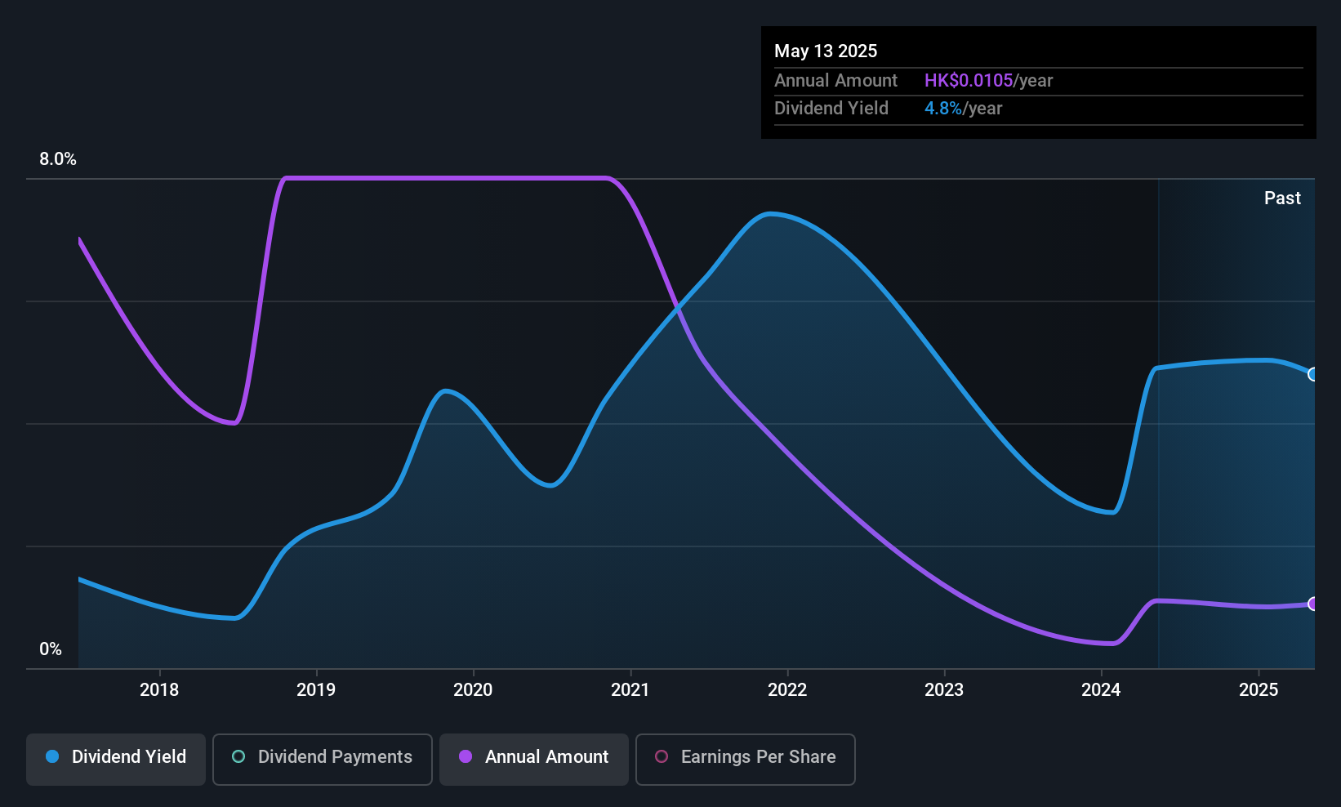Viewport: 1341px width, 807px height.
Task: Click the 2020 x-axis label
Action: point(473,690)
